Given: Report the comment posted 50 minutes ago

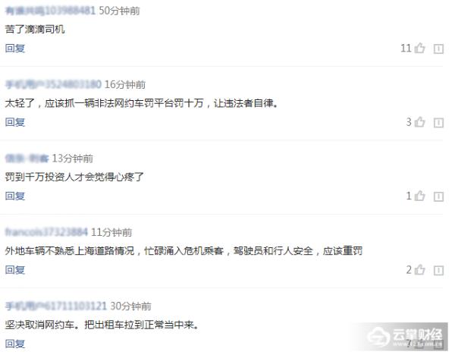Looking at the screenshot, I should (x=438, y=49).
